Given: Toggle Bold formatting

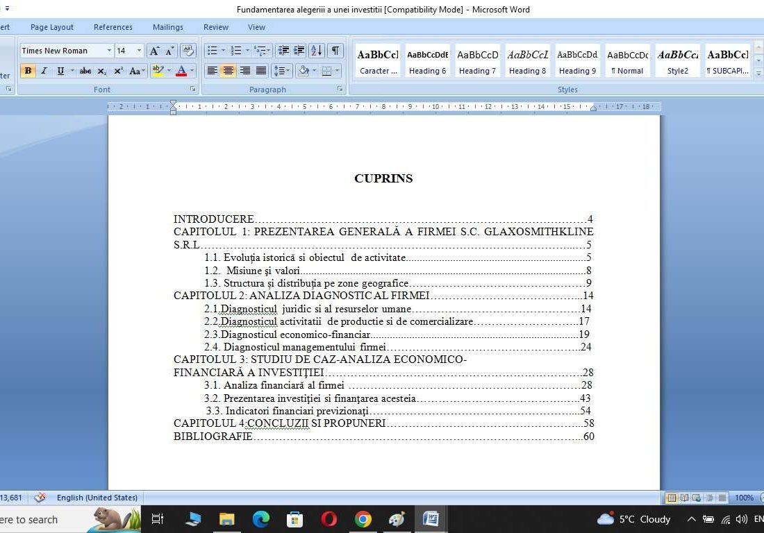Looking at the screenshot, I should pos(28,71).
